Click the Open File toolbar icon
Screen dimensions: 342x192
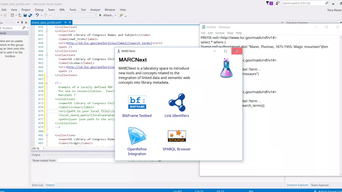[x=20, y=15]
